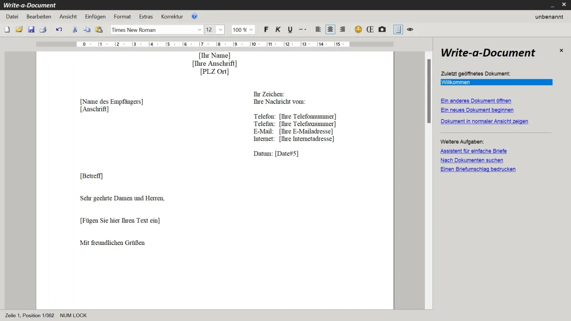
Task: Click the new document icon
Action: [7, 29]
